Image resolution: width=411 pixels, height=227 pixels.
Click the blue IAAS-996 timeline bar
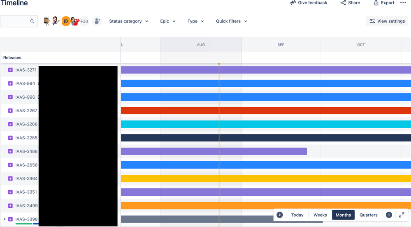tap(266, 97)
